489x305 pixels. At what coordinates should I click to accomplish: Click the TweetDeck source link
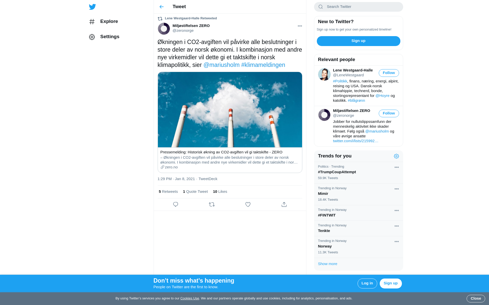(x=208, y=179)
